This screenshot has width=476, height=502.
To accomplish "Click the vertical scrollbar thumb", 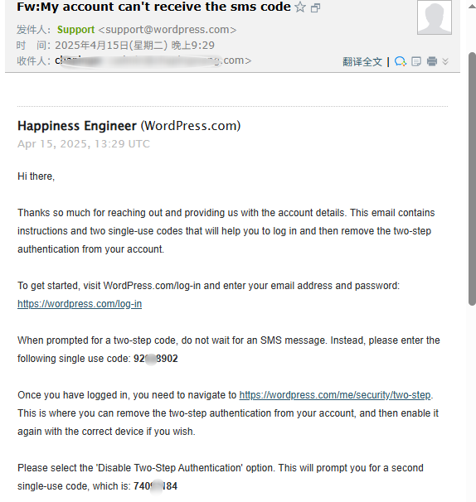I will [472, 179].
